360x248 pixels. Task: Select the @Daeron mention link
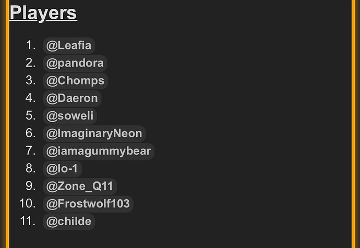pyautogui.click(x=72, y=98)
